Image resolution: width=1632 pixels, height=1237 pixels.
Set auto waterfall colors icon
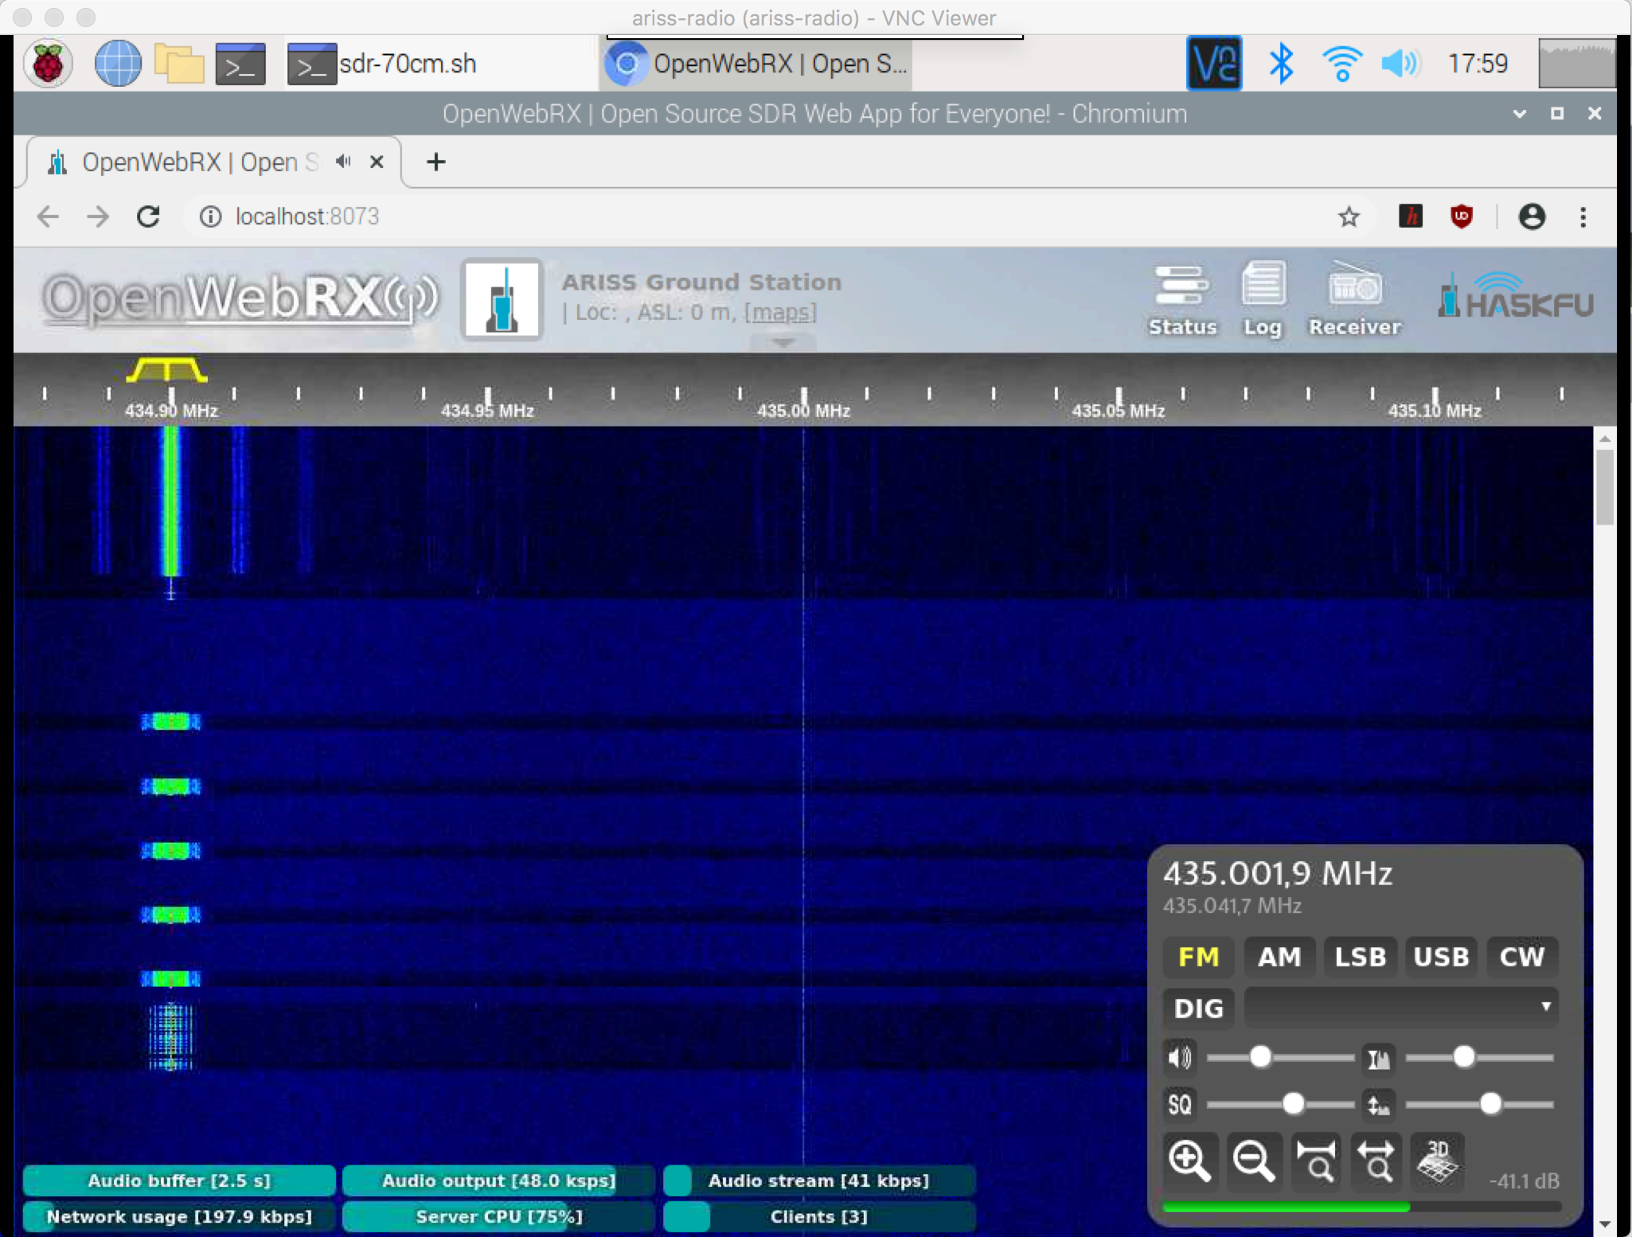coord(1379,1058)
